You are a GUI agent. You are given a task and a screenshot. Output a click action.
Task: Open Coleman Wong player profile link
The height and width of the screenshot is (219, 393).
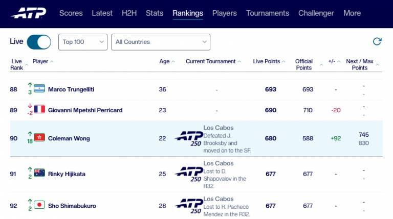point(69,138)
